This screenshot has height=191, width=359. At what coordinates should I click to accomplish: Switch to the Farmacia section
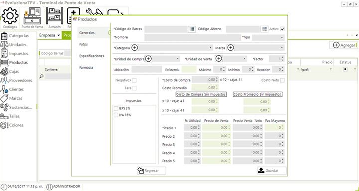pyautogui.click(x=86, y=68)
